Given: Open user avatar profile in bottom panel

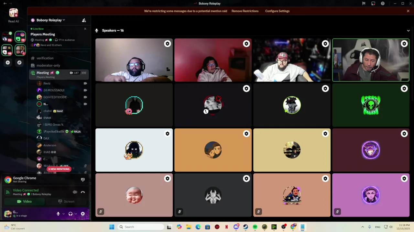Looking at the screenshot, I should click(7, 214).
